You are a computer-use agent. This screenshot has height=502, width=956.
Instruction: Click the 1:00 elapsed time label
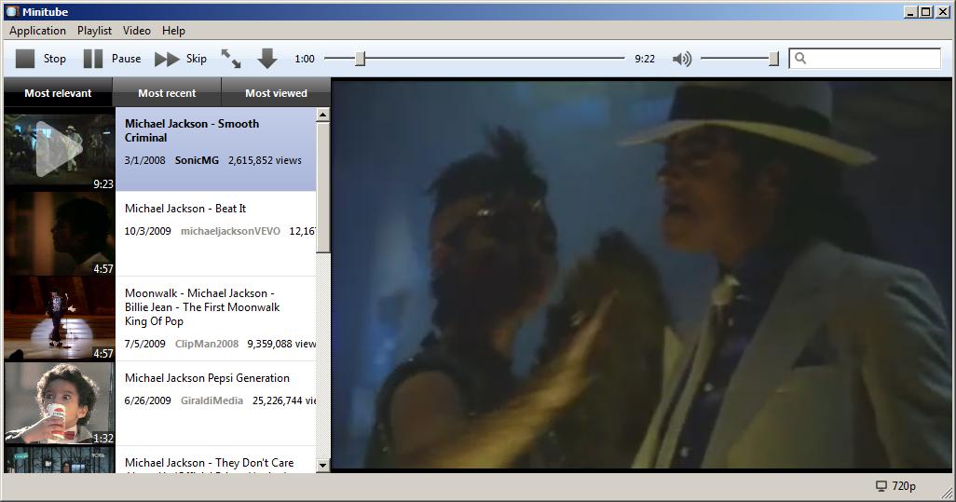point(305,59)
